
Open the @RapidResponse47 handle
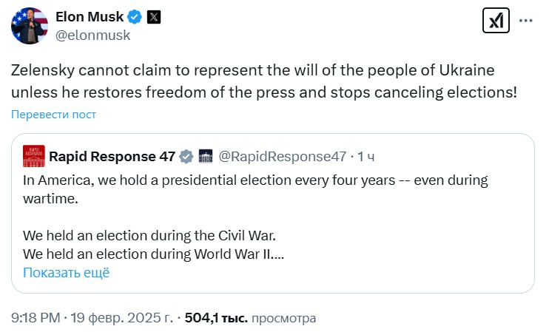pos(283,156)
